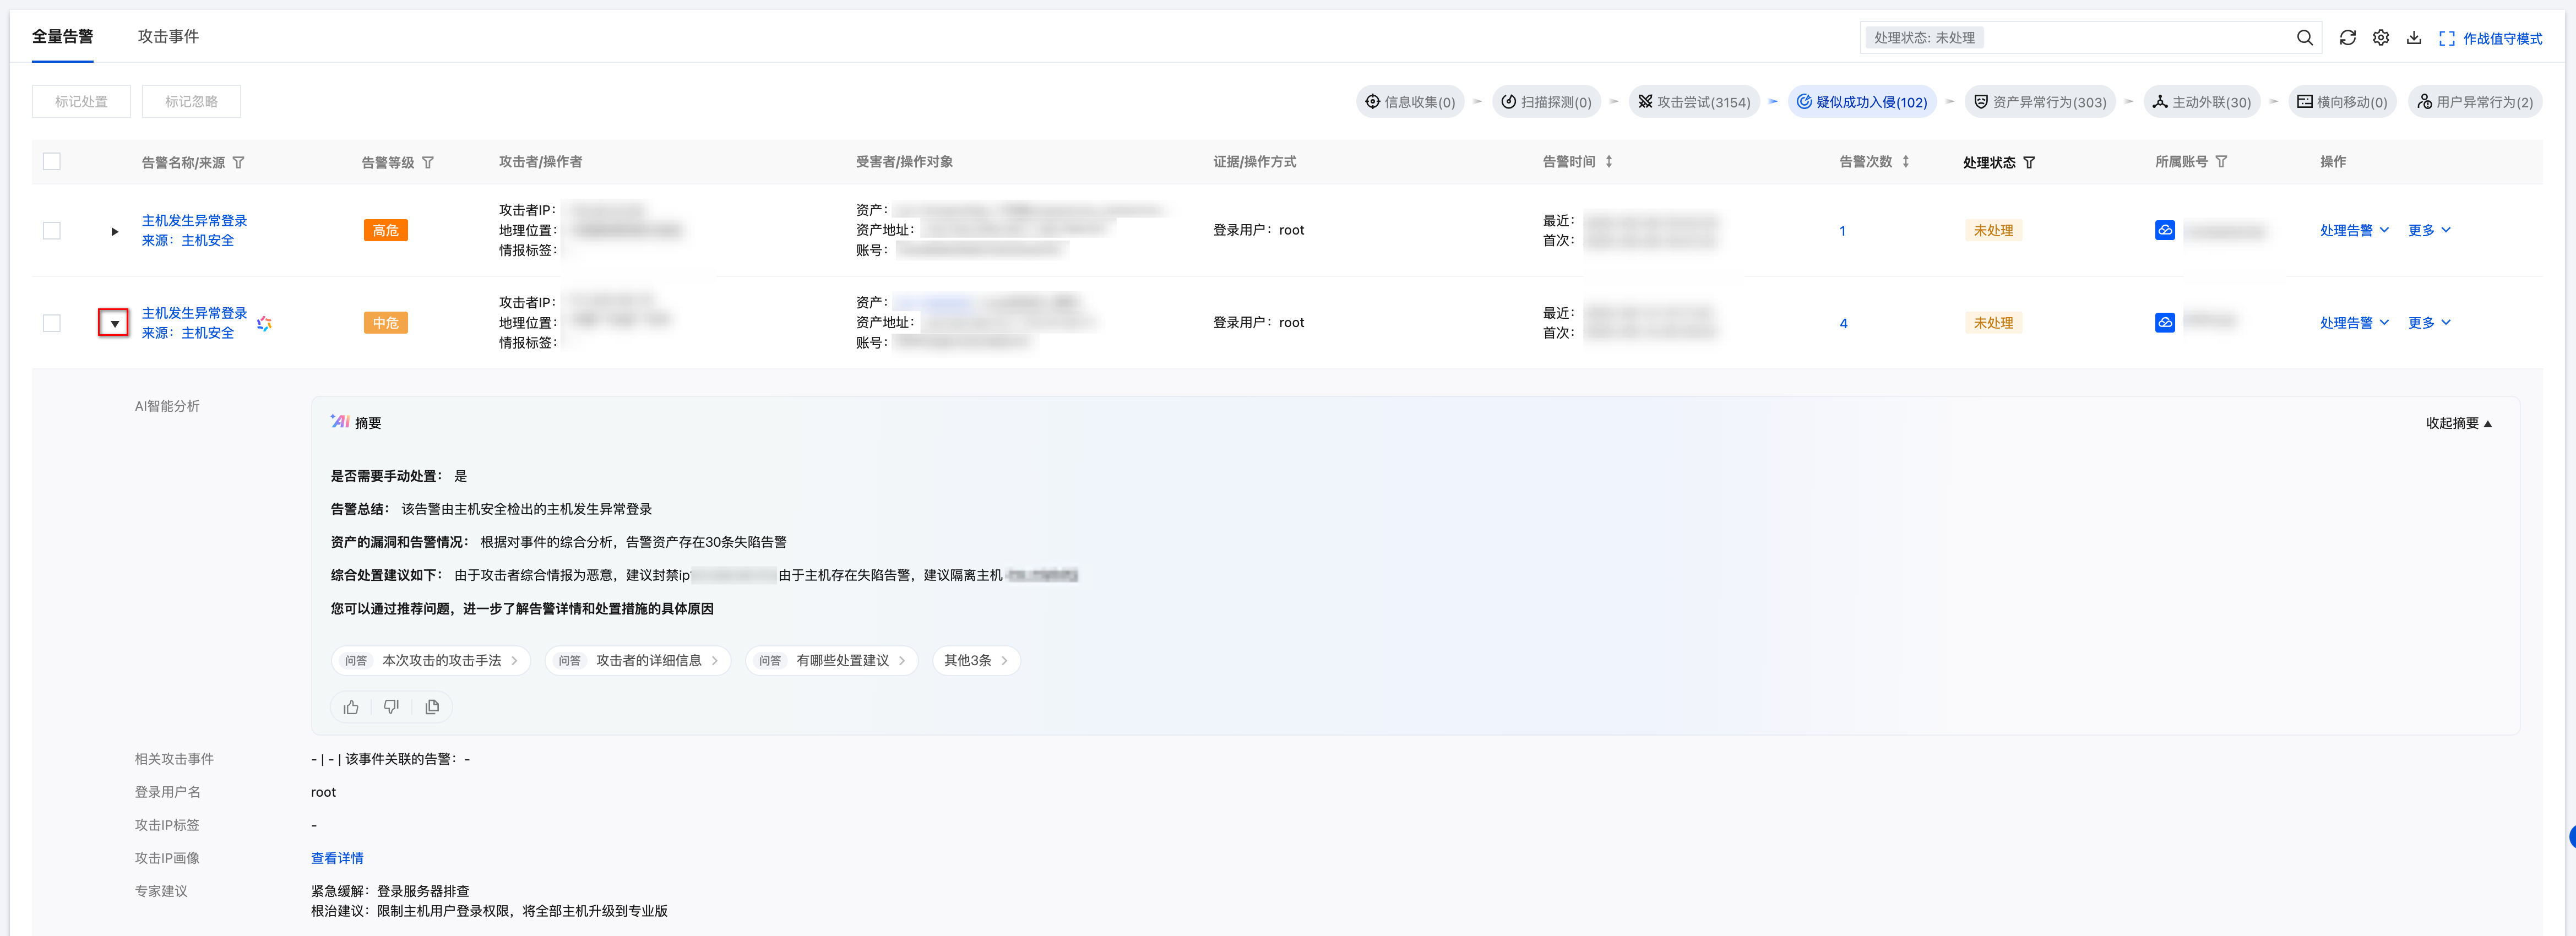Viewport: 2576px width, 936px height.
Task: Click the 查看详情 link
Action: click(x=337, y=858)
